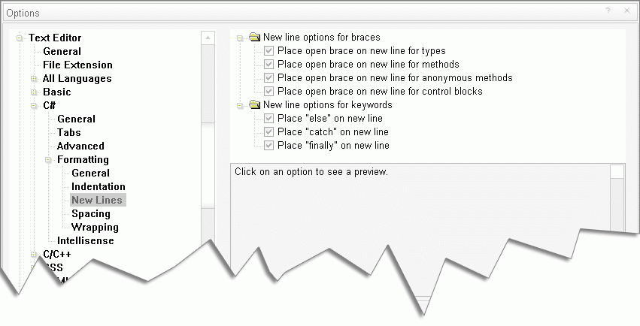Uncheck open brace for anonymous methods
The width and height of the screenshot is (640, 326).
[269, 78]
